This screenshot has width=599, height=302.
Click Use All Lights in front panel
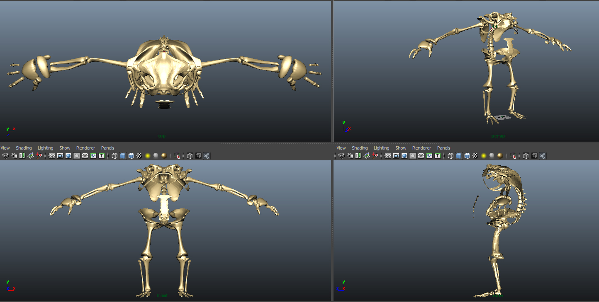click(148, 156)
